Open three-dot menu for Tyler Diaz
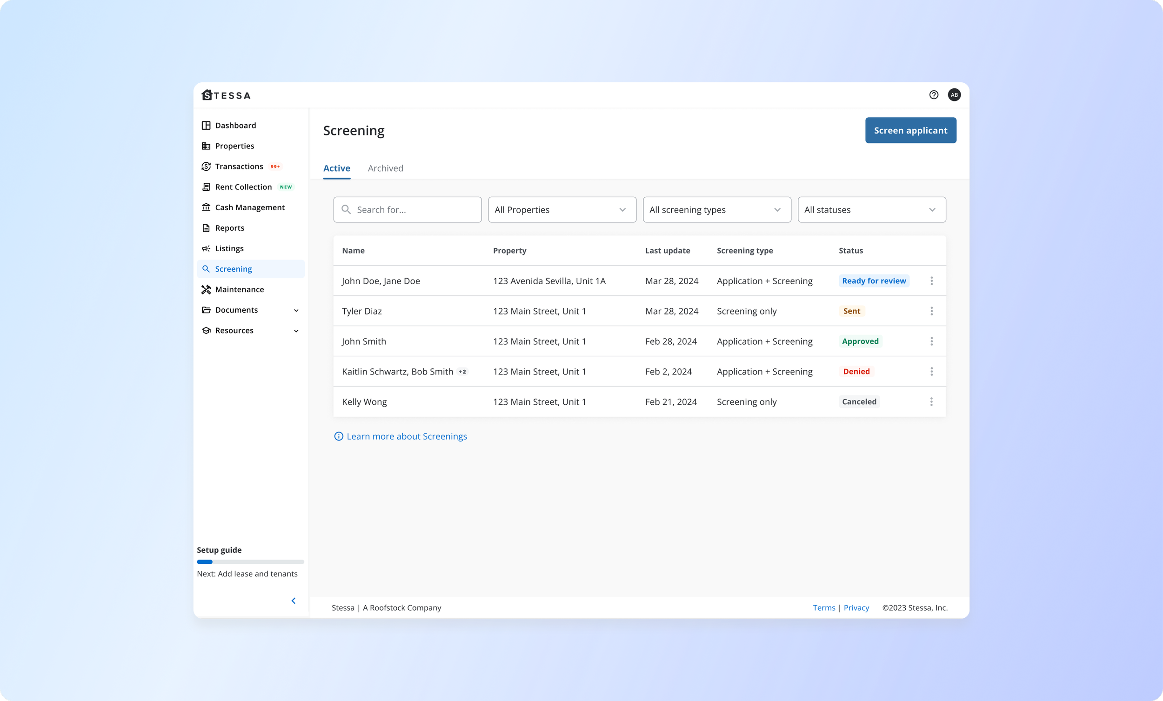The image size is (1163, 701). click(x=931, y=311)
